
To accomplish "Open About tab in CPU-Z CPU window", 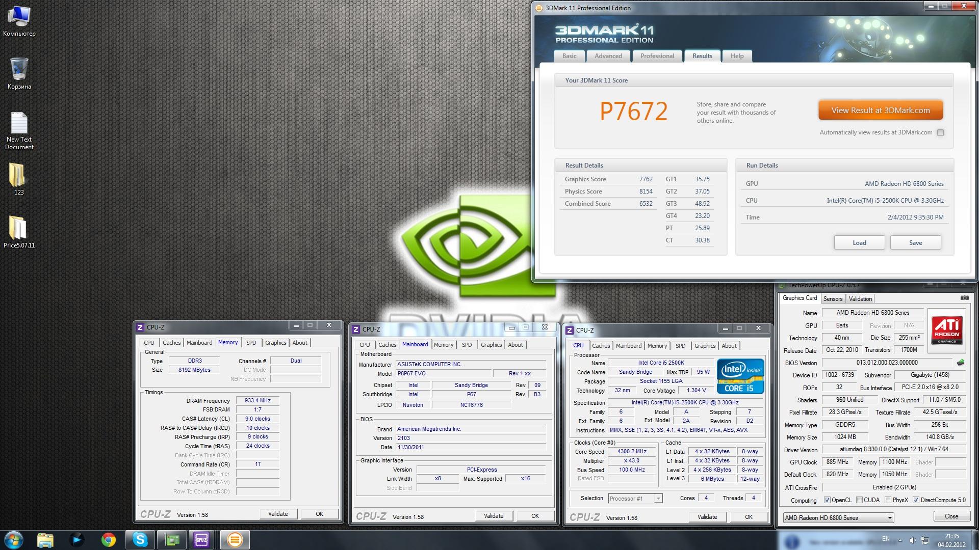I will coord(729,346).
